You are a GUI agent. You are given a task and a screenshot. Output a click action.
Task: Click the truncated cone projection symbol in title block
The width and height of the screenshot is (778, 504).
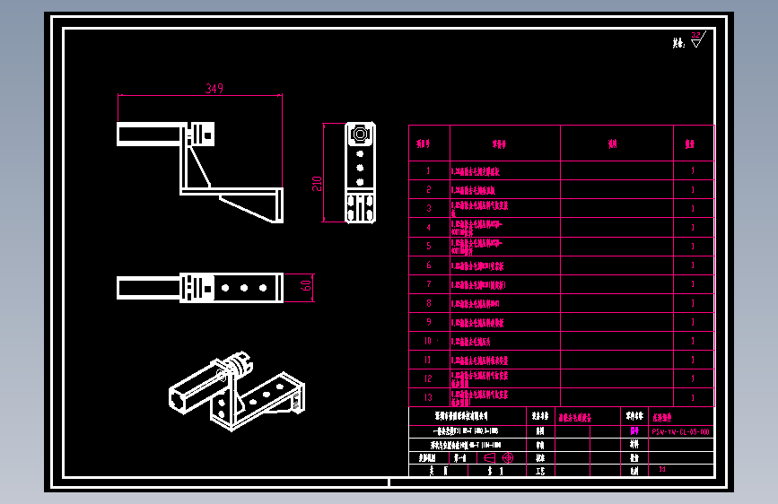(489, 458)
